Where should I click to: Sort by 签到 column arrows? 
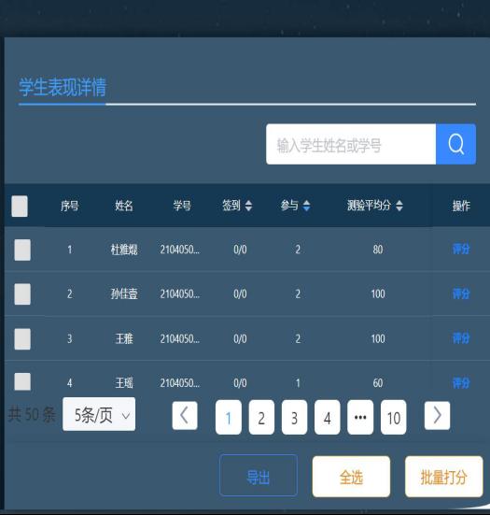(x=248, y=206)
